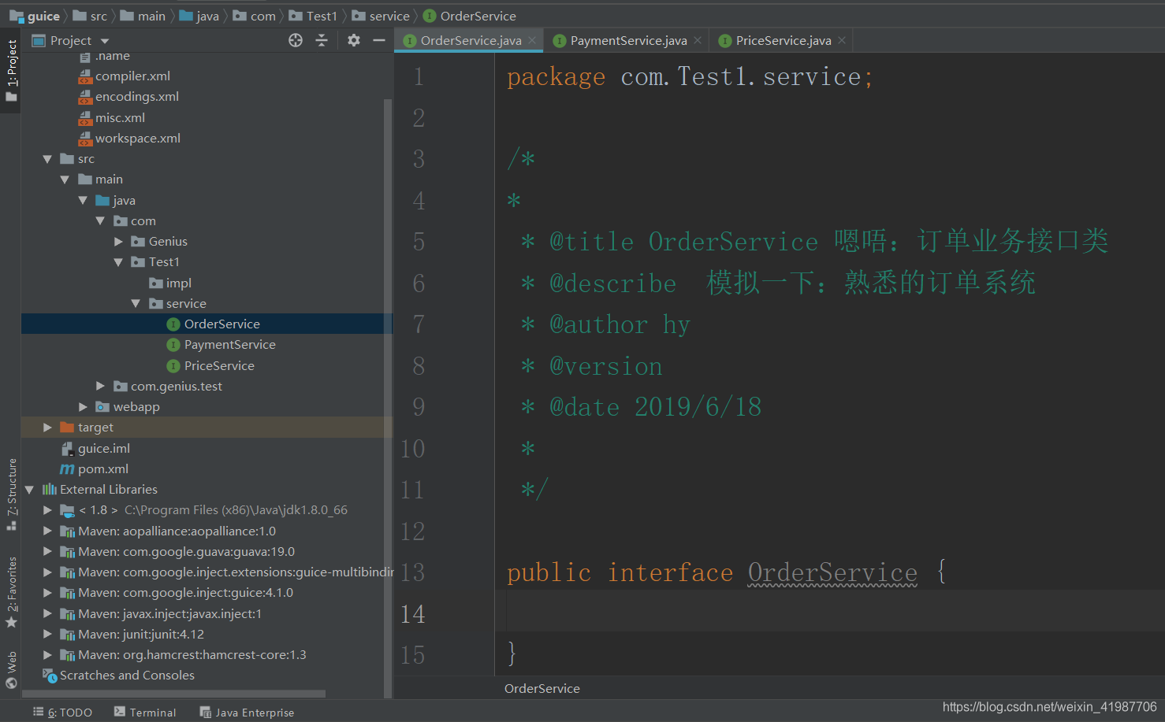Collapse the java source folder arrow
1165x722 pixels.
click(83, 200)
